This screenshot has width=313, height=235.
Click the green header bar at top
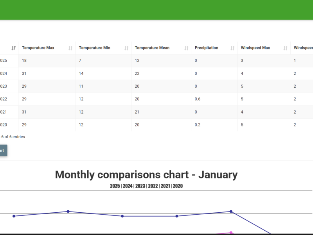click(156, 9)
